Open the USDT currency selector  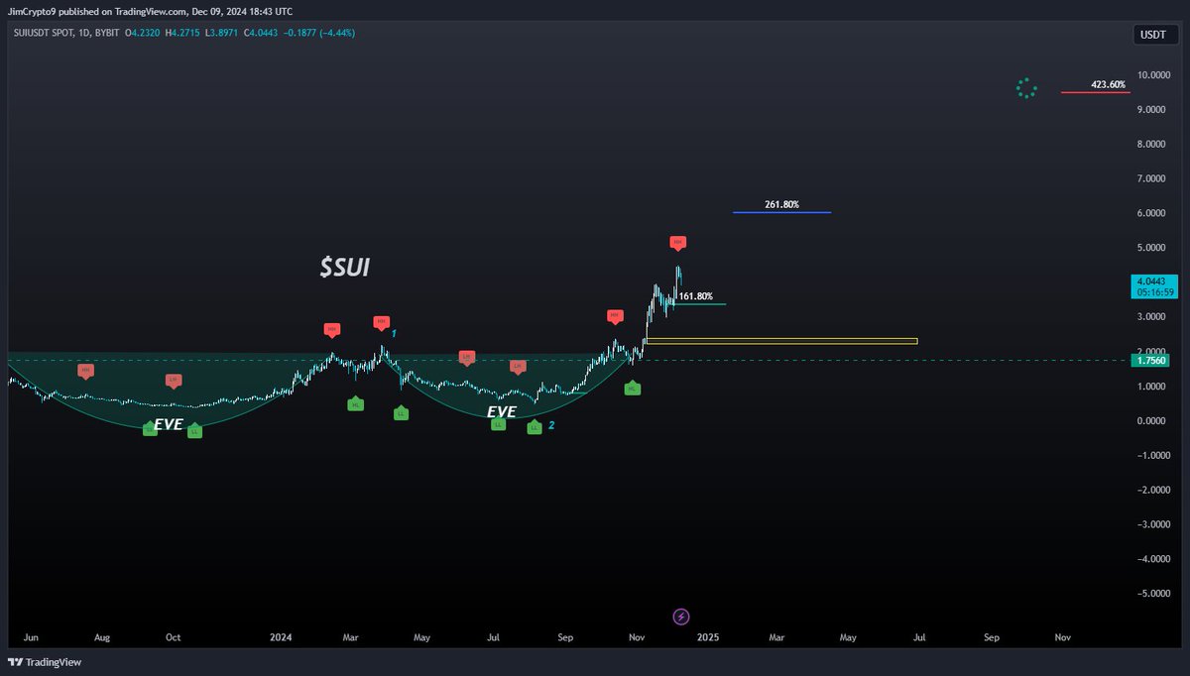pyautogui.click(x=1153, y=35)
